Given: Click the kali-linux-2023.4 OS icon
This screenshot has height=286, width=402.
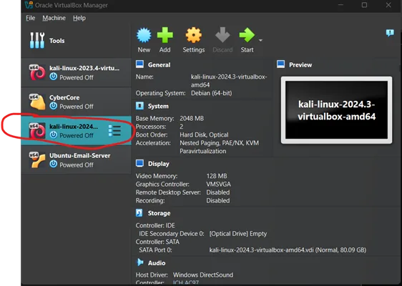Looking at the screenshot, I should (37, 72).
